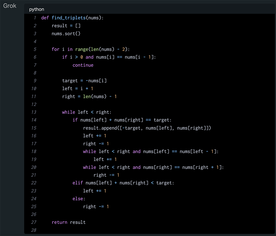This screenshot has height=236, width=276.
Task: Click 'right = len(nums) - 1' line
Action: click(x=89, y=97)
